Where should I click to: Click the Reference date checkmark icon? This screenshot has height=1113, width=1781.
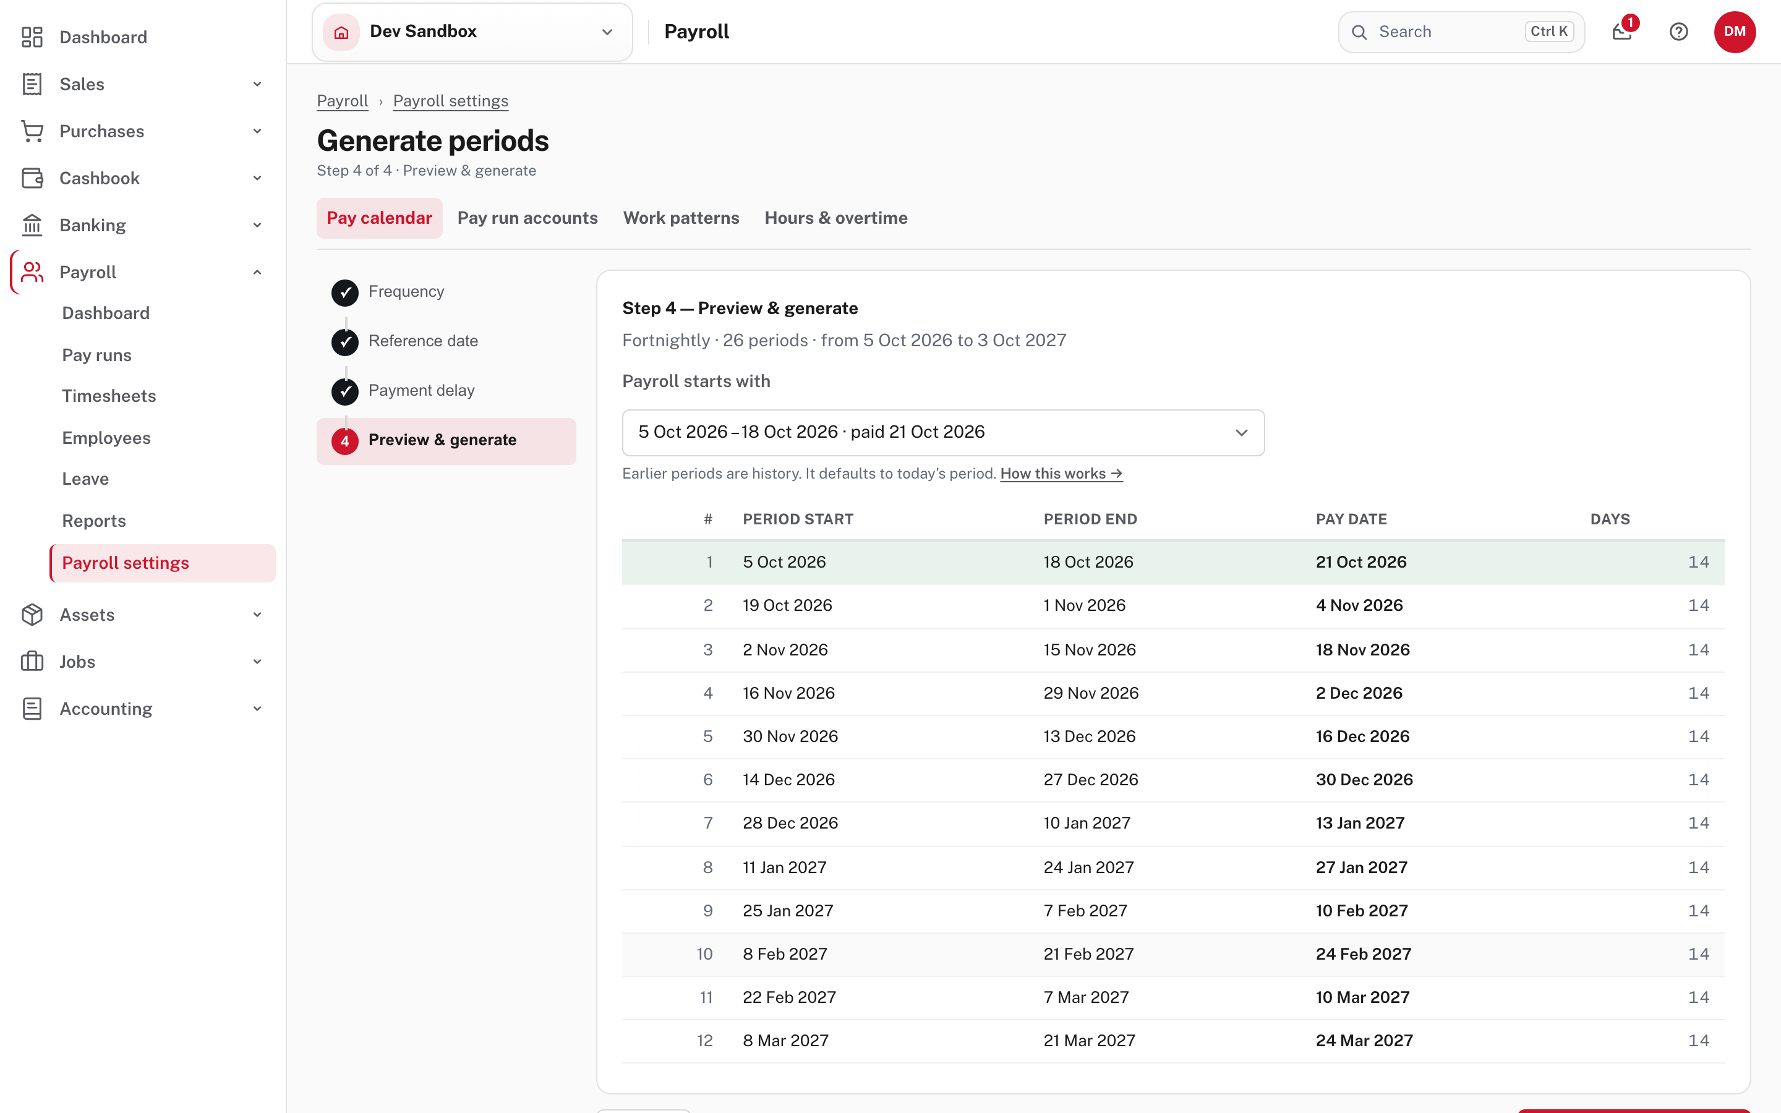click(345, 341)
